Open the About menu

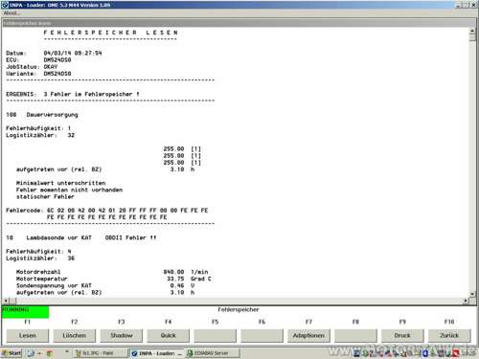point(11,13)
